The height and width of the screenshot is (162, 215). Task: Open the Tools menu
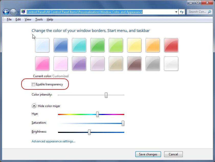[39, 19]
